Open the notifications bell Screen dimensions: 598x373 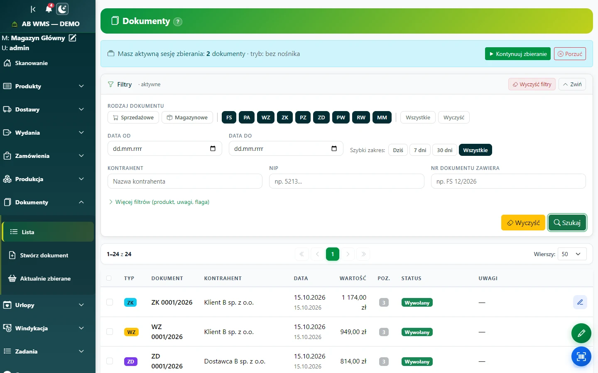pos(49,9)
